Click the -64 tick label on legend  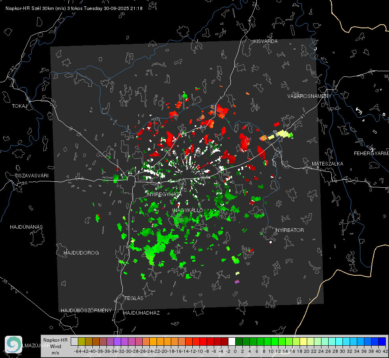pos(77,351)
